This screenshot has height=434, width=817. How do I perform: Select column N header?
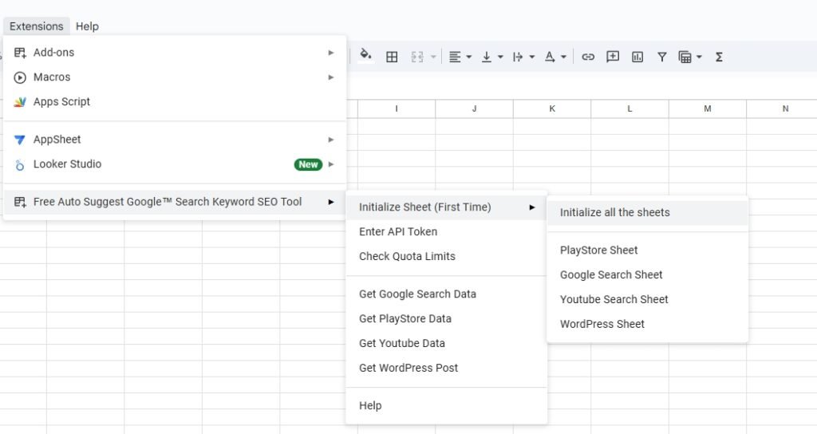pyautogui.click(x=782, y=108)
